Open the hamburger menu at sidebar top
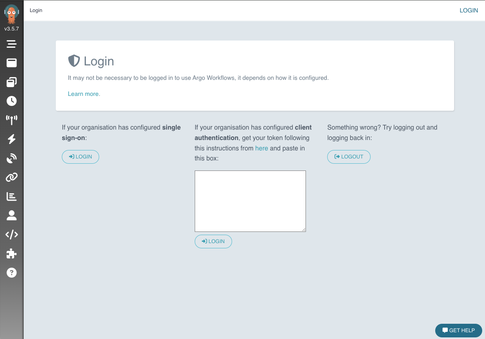This screenshot has width=485, height=339. 12,44
